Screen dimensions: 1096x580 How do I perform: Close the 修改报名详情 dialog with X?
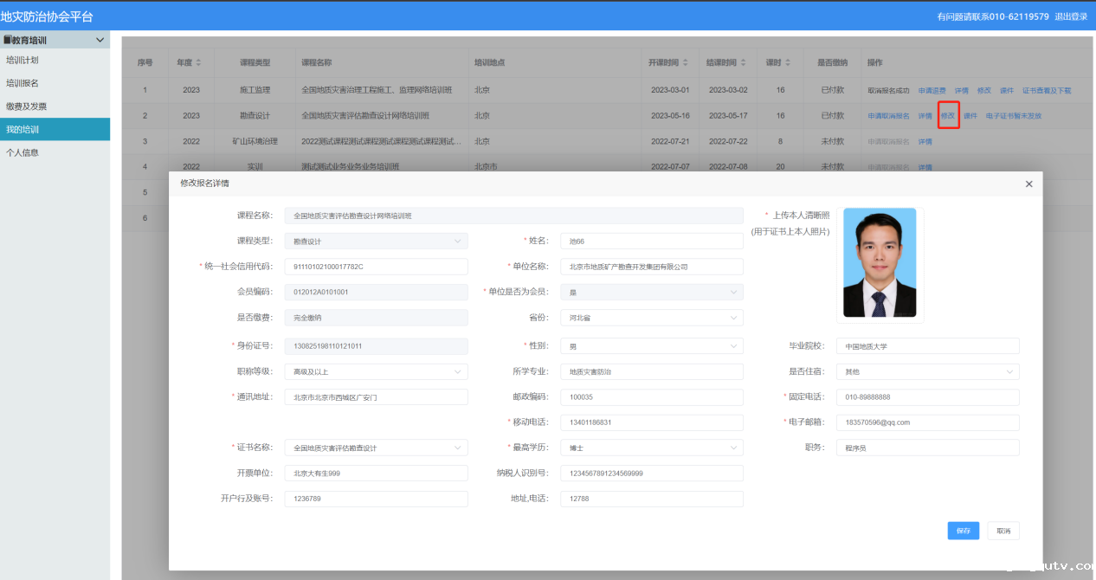coord(1028,184)
